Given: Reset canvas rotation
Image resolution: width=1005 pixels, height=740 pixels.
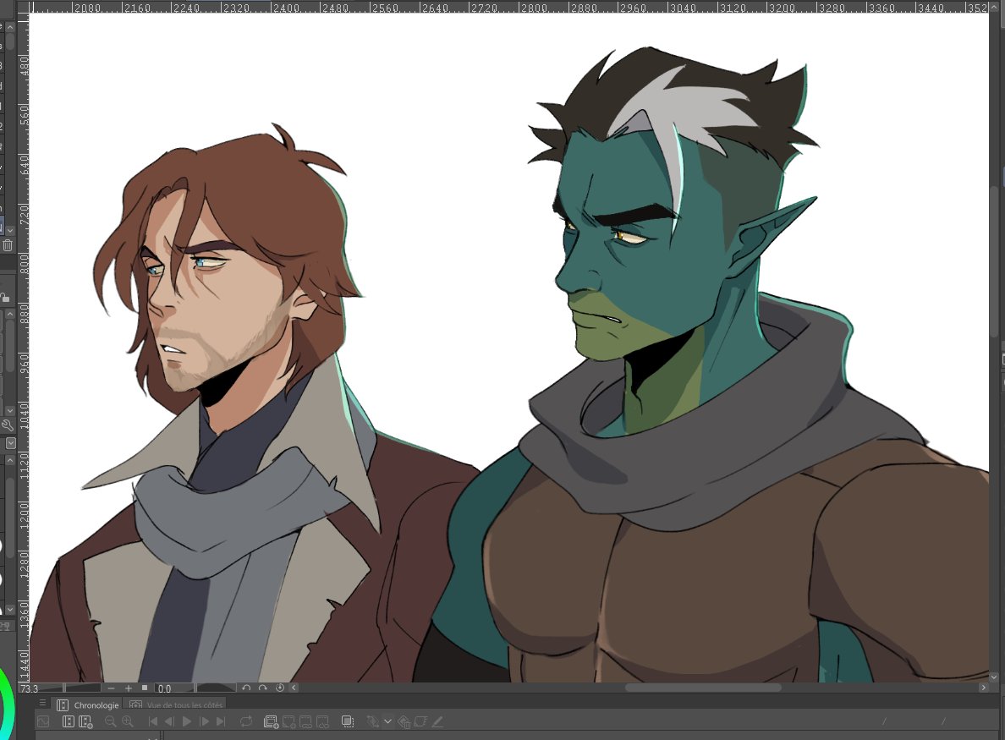Looking at the screenshot, I should tap(280, 688).
